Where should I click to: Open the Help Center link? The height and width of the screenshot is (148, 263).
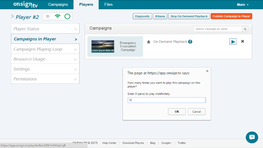tap(109, 143)
